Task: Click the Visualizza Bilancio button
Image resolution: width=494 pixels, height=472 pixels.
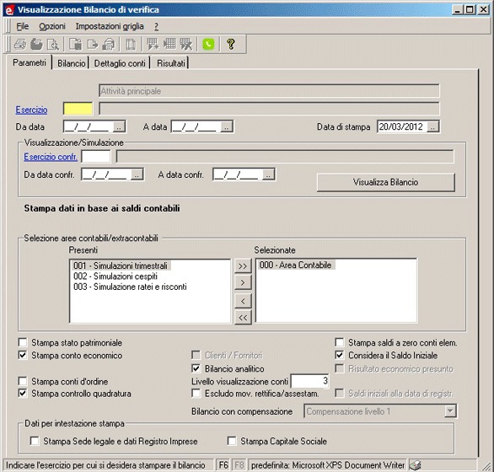Action: click(x=385, y=182)
